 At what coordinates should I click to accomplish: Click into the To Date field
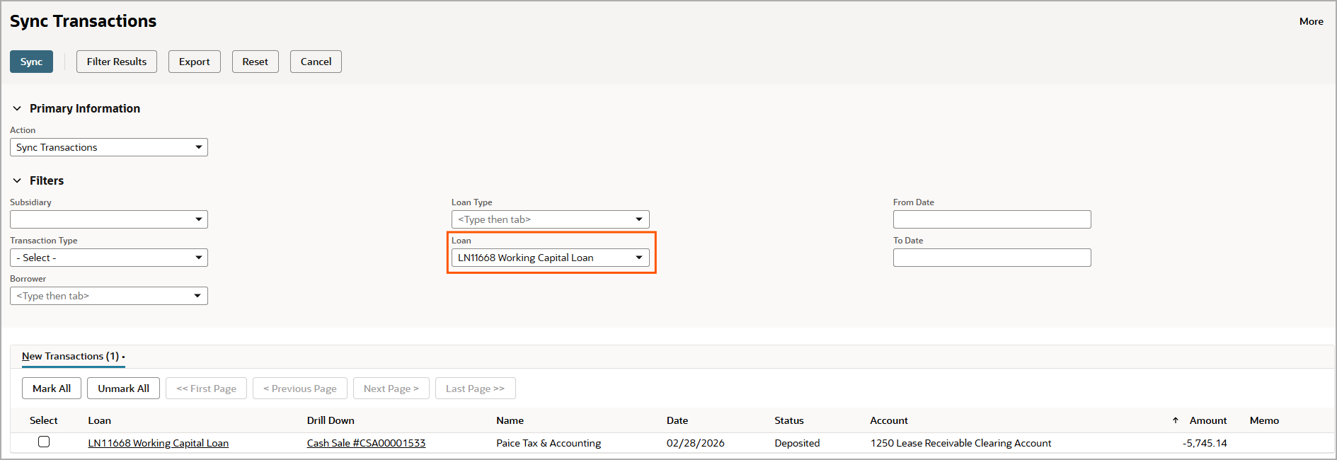992,258
